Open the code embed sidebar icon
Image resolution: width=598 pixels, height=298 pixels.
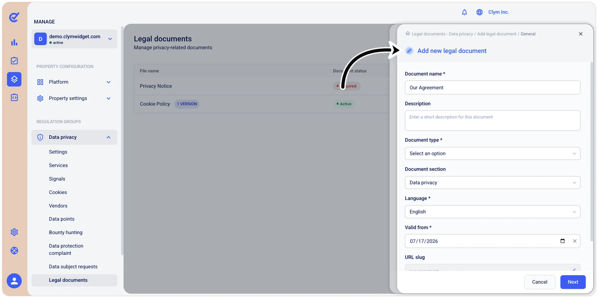pos(14,98)
